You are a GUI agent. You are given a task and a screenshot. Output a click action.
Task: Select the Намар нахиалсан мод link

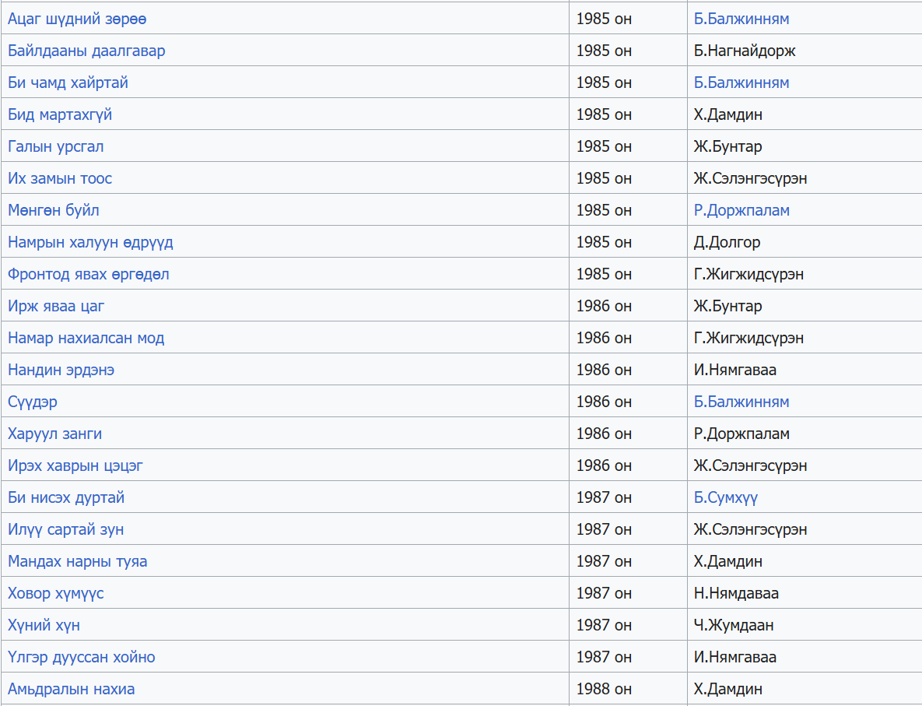click(x=86, y=338)
